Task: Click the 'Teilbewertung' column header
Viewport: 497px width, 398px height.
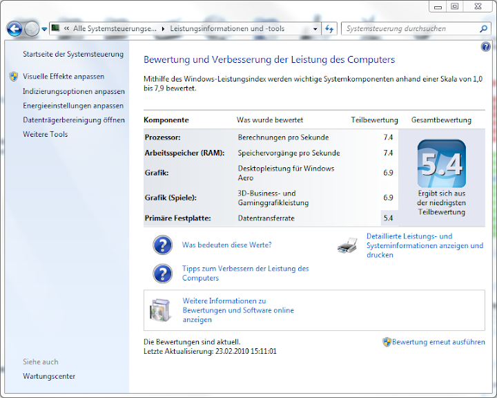Action: pyautogui.click(x=374, y=120)
